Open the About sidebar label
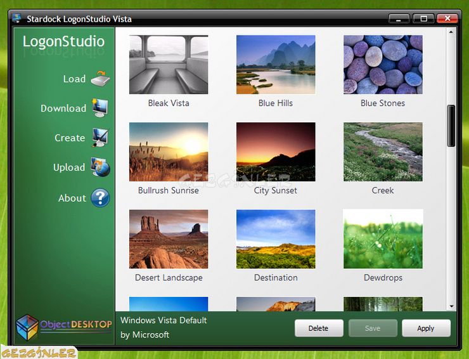Screen dimensions: 469x359 (72, 199)
